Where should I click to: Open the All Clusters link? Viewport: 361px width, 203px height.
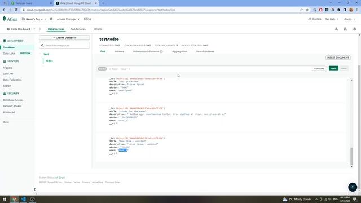(315, 19)
